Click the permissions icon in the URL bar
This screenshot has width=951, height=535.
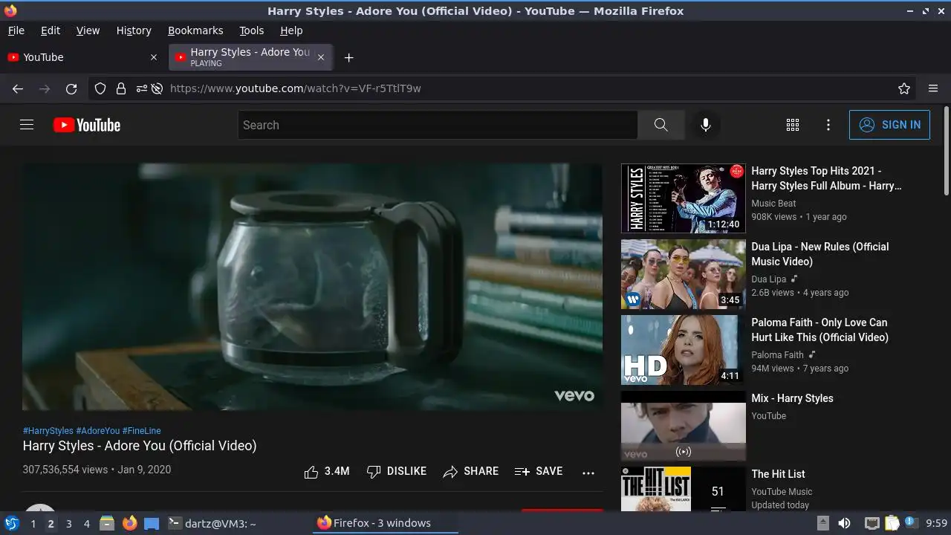141,88
